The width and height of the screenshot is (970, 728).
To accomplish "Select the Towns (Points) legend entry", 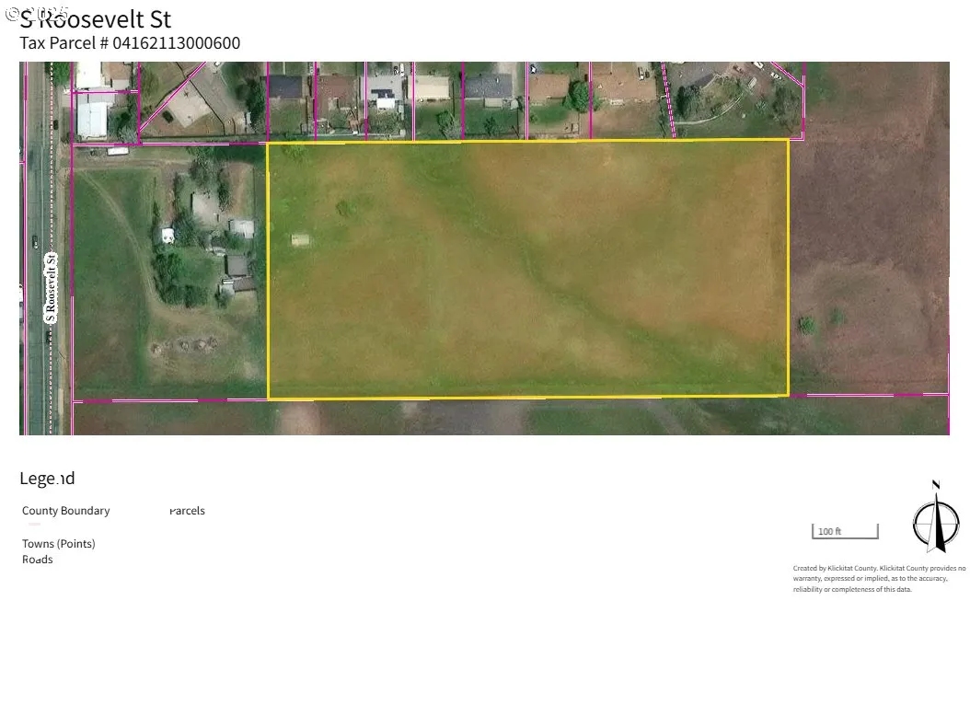I will click(x=59, y=544).
